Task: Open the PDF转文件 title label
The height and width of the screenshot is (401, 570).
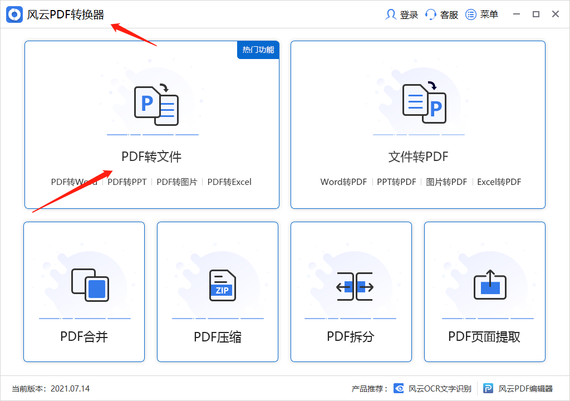Action: click(x=151, y=157)
